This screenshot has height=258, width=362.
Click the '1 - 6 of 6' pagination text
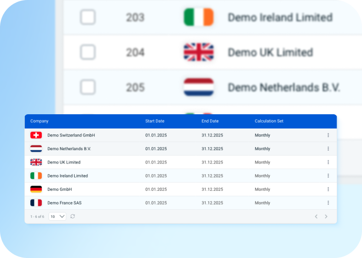pos(37,217)
